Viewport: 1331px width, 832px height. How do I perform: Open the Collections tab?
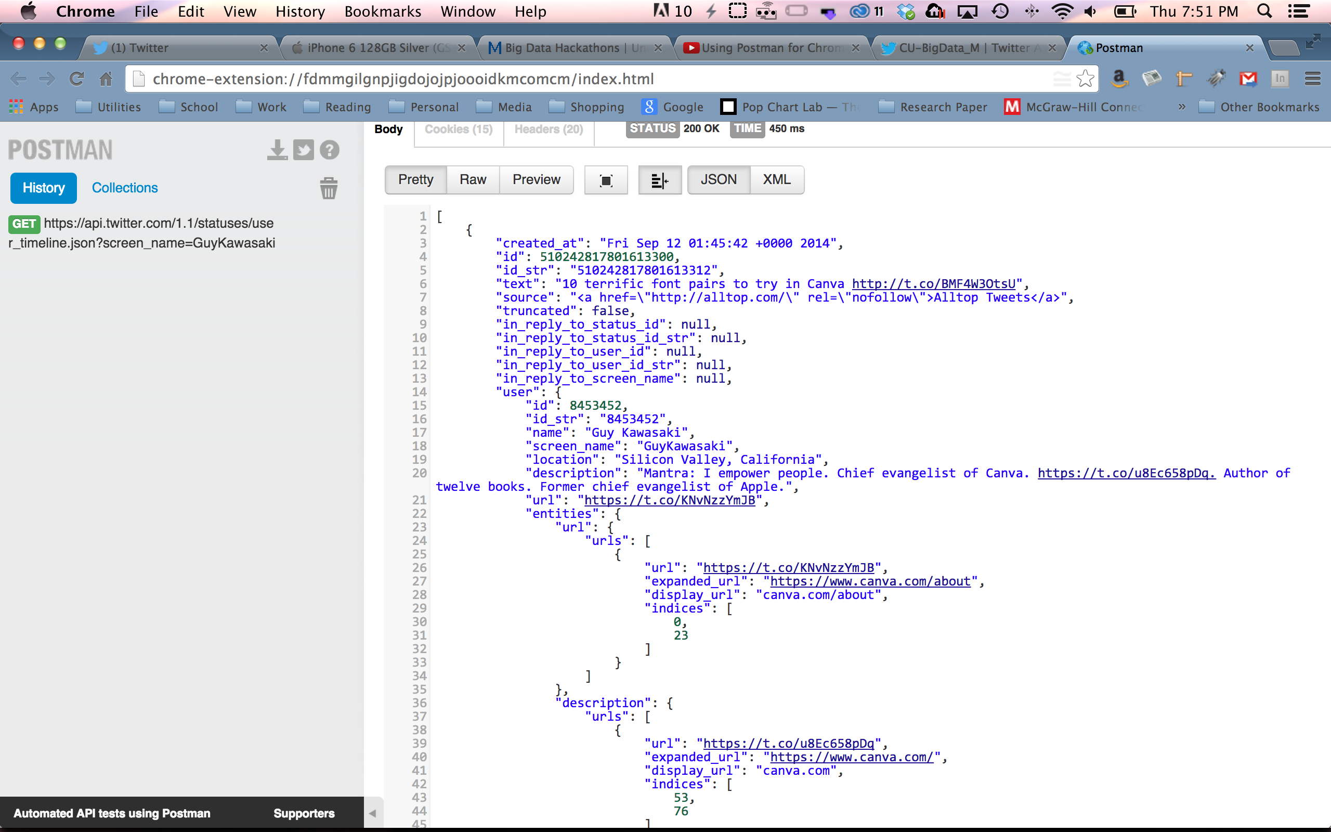pos(124,188)
